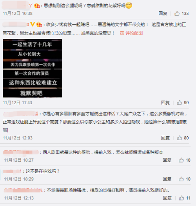Click the orange V verified badge
The height and width of the screenshot is (206, 196).
[x=33, y=24]
